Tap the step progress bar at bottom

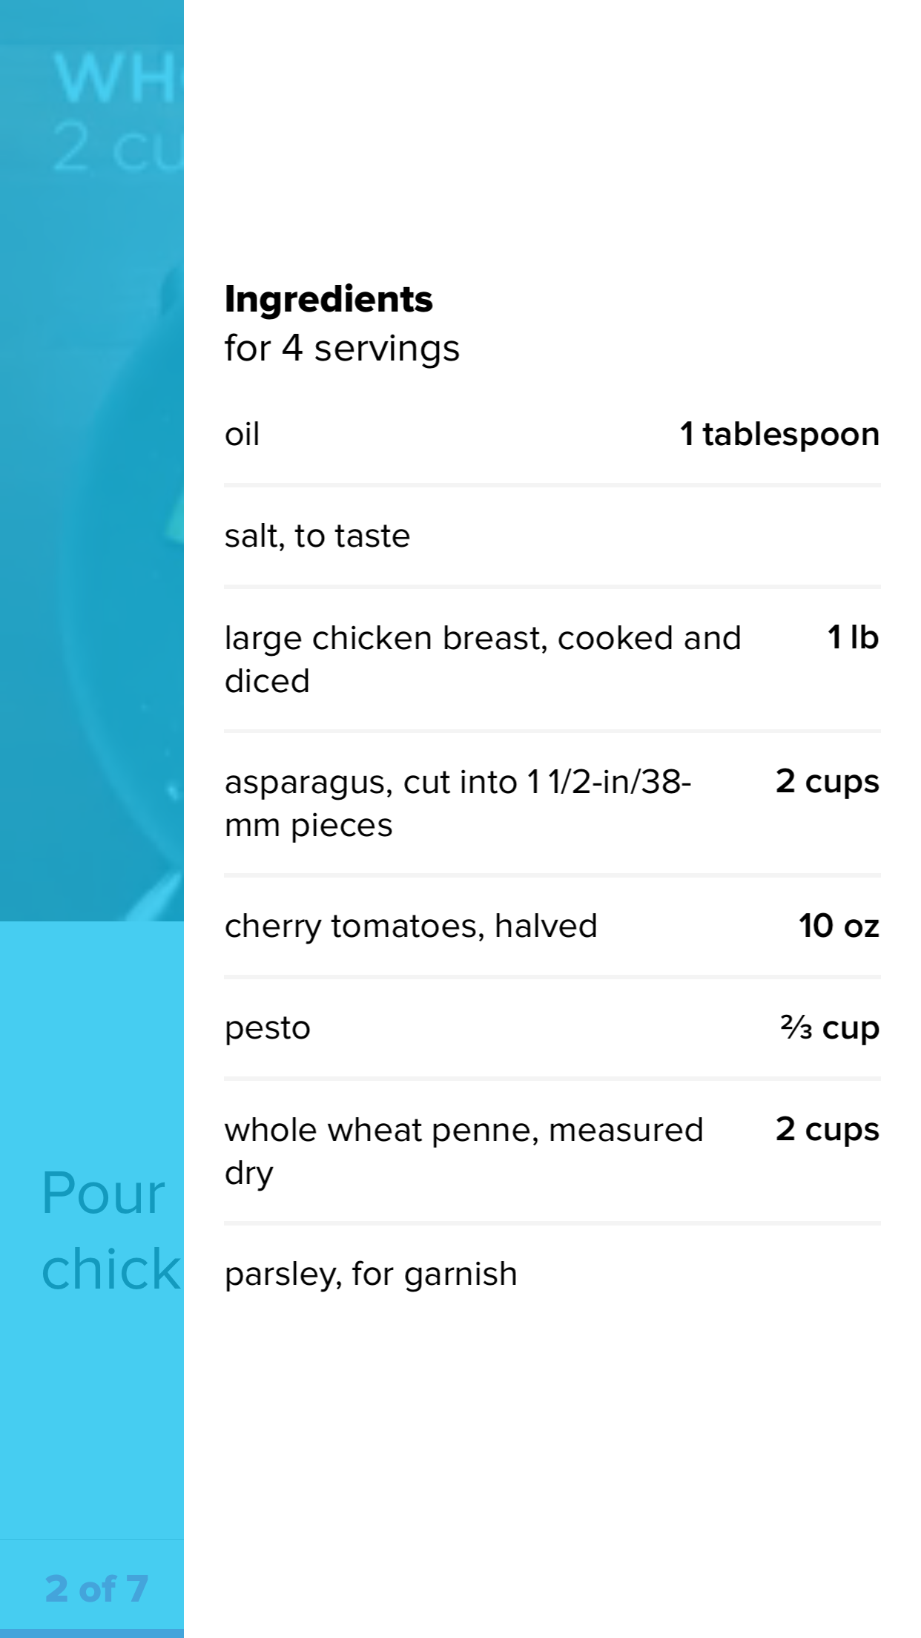coord(92,1634)
